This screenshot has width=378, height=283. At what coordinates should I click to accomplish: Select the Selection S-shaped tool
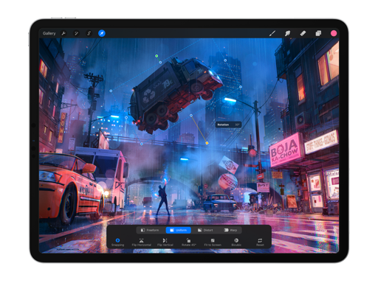[x=89, y=33]
